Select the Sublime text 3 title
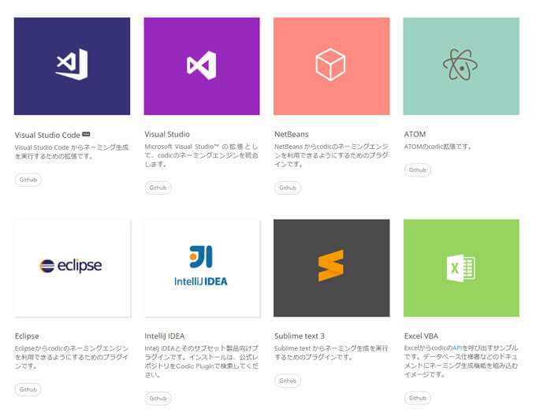 click(x=300, y=336)
